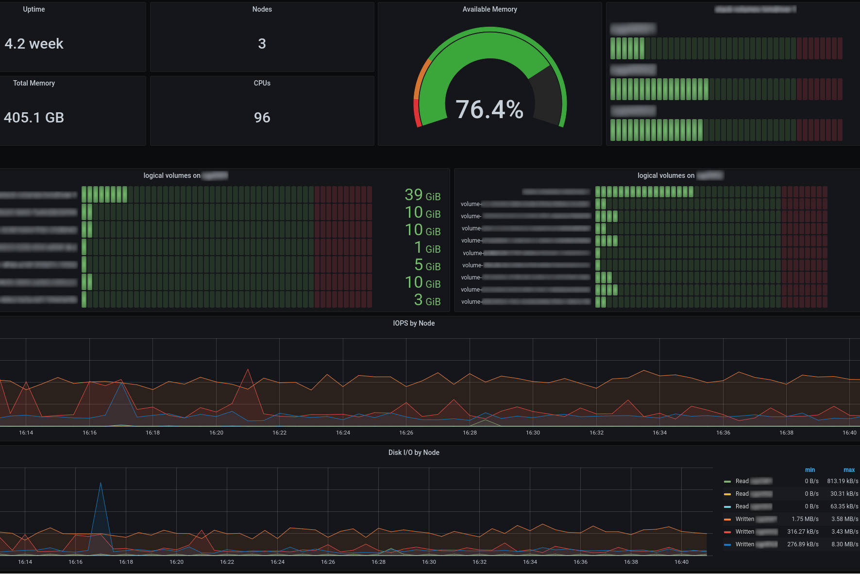Click the 76.4% available memory gauge value

[489, 109]
